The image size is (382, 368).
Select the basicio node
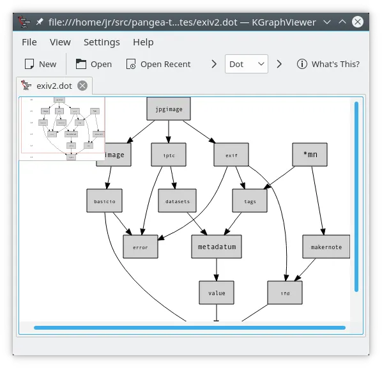[x=105, y=201]
